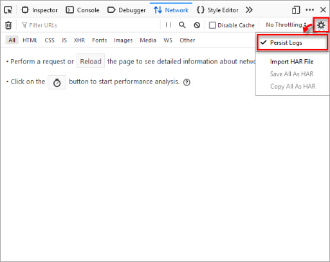Select the All filter
The height and width of the screenshot is (262, 330).
[12, 40]
